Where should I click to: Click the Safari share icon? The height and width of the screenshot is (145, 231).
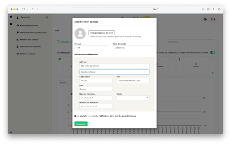(x=208, y=9)
